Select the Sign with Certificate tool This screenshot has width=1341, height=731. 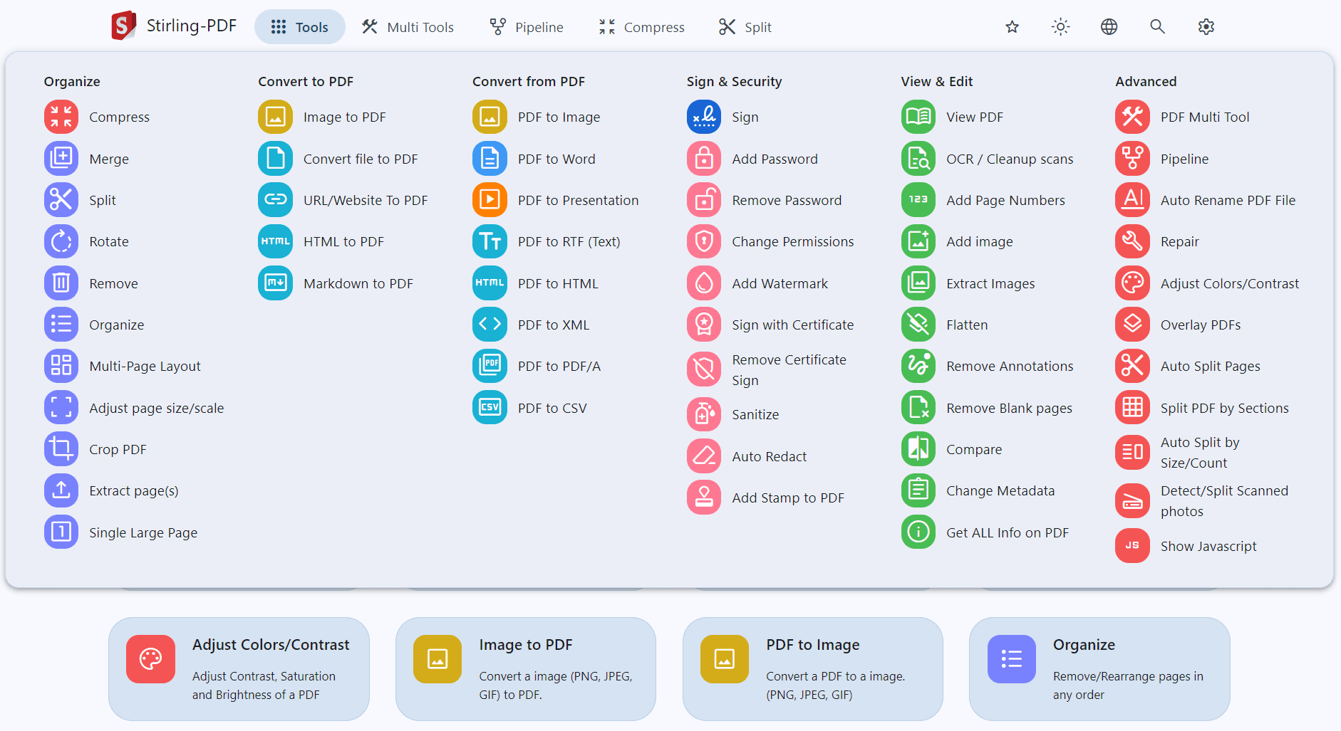[792, 324]
